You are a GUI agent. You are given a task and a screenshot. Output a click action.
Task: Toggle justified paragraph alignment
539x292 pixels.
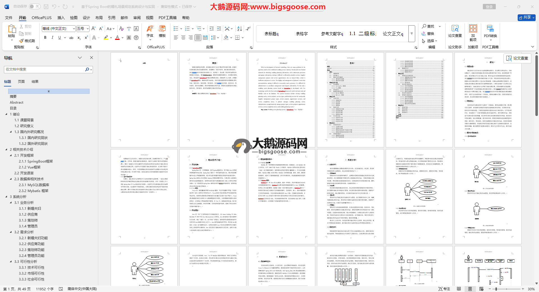[198, 38]
